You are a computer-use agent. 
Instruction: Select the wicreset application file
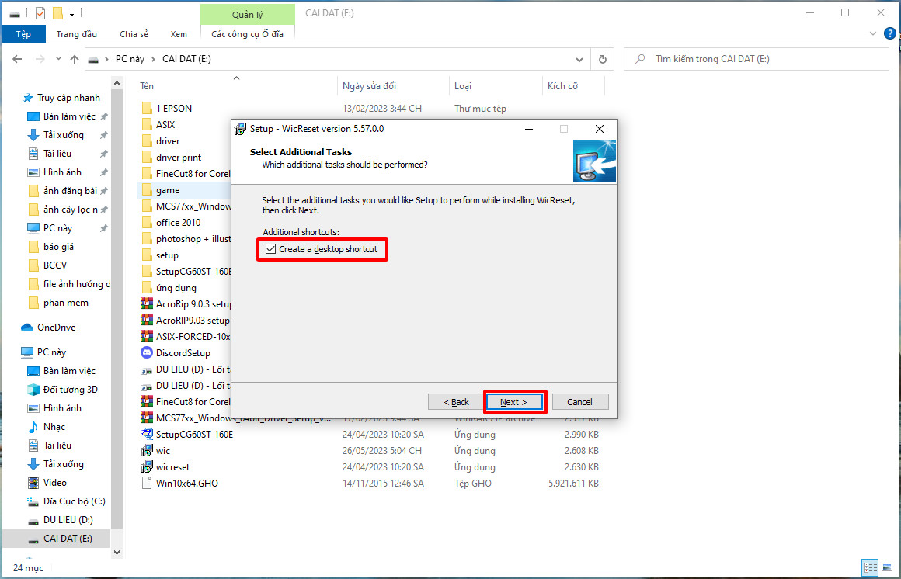tap(172, 467)
